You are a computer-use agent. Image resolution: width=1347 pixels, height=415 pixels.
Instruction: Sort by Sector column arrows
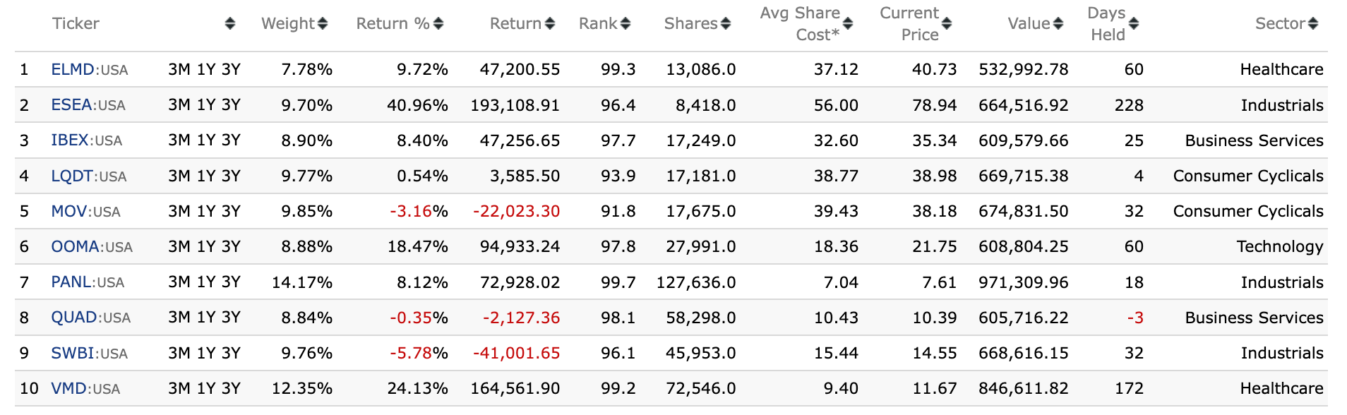click(x=1313, y=23)
